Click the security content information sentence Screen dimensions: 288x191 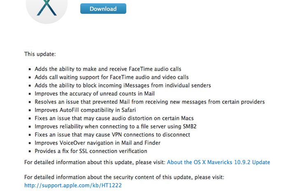[124, 177]
